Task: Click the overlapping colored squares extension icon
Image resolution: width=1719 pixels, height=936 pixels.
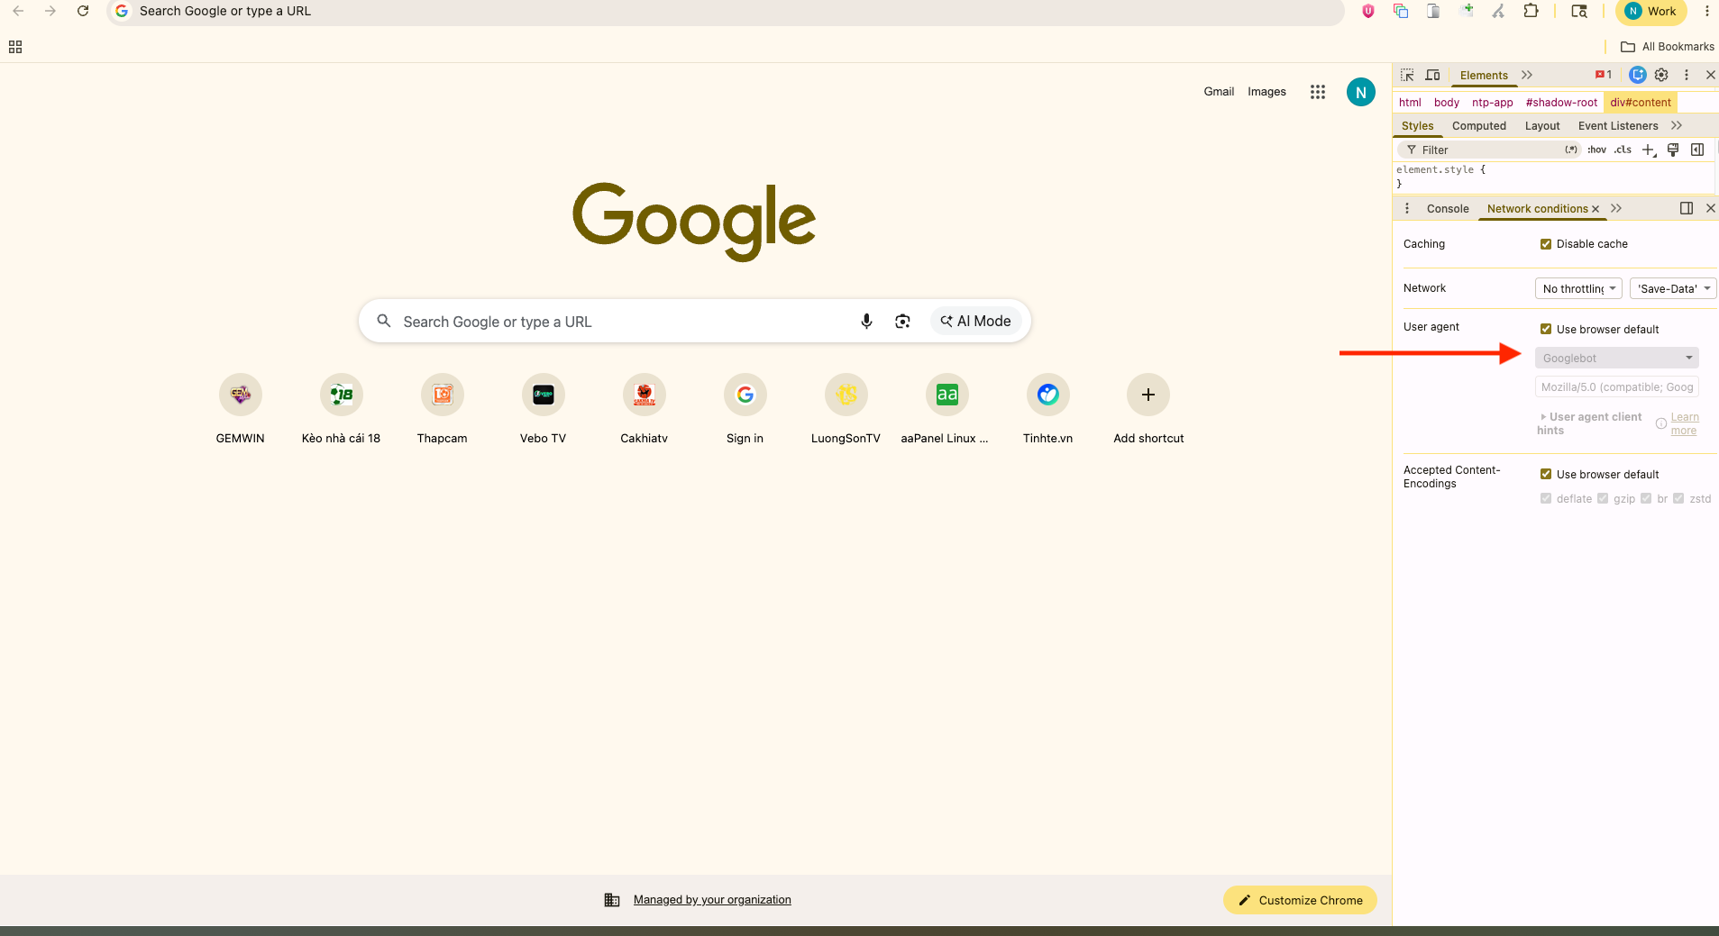Action: click(1401, 11)
